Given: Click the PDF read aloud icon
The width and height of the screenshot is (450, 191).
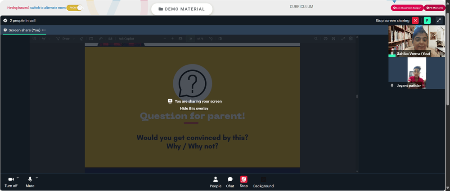Looking at the screenshot, I should tap(101, 39).
